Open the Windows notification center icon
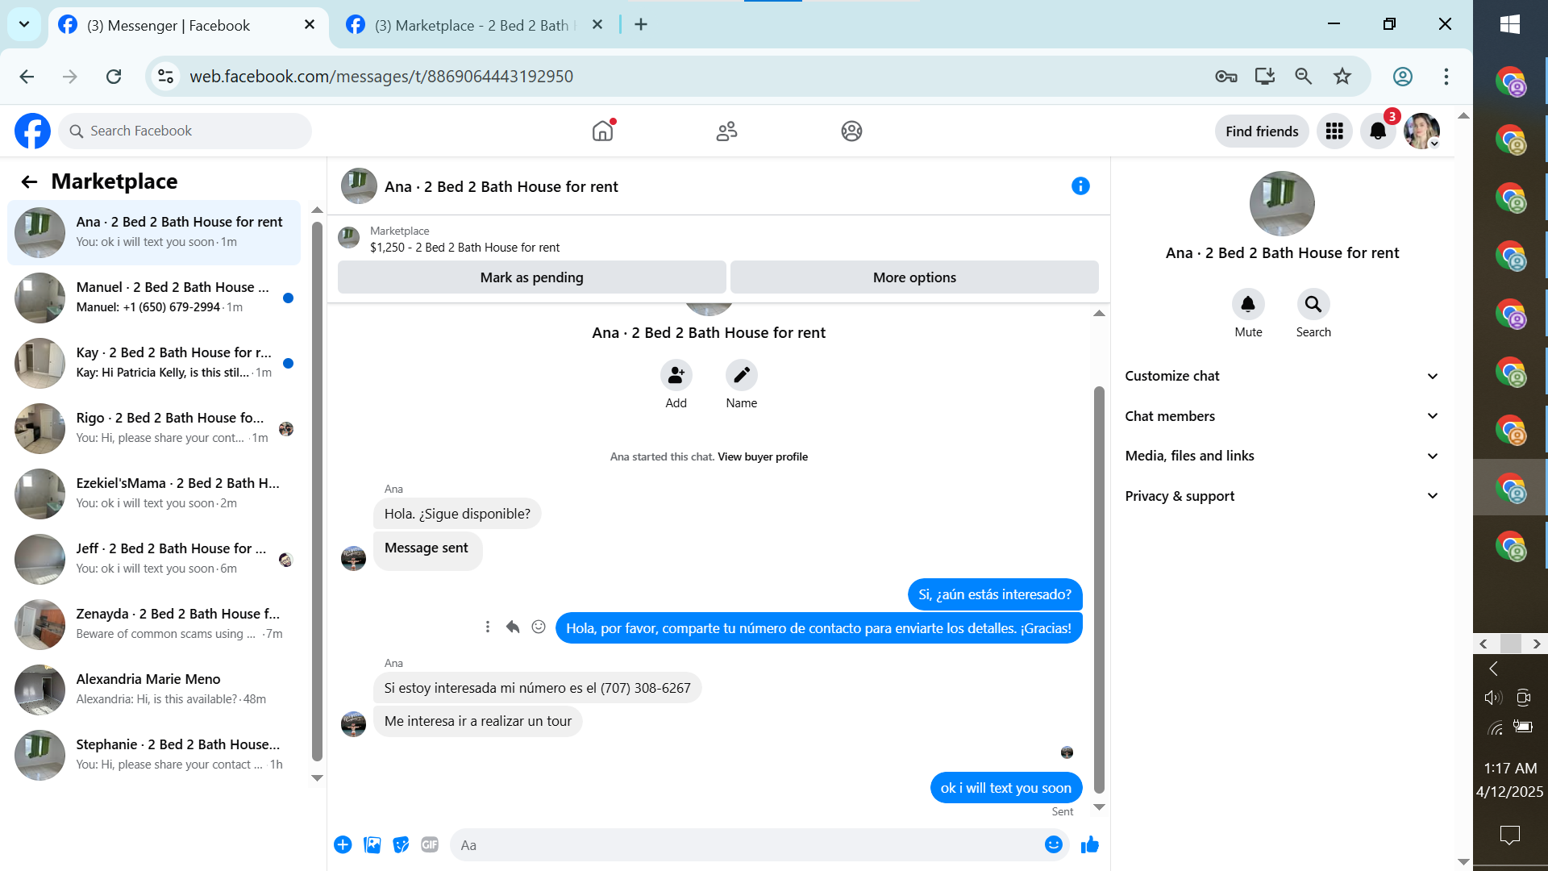1548x871 pixels. 1510,835
